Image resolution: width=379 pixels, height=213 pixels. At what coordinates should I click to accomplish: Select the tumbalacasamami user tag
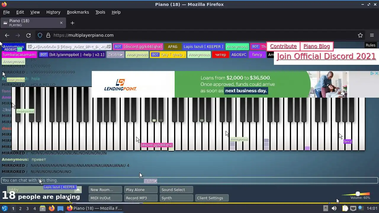point(19,55)
